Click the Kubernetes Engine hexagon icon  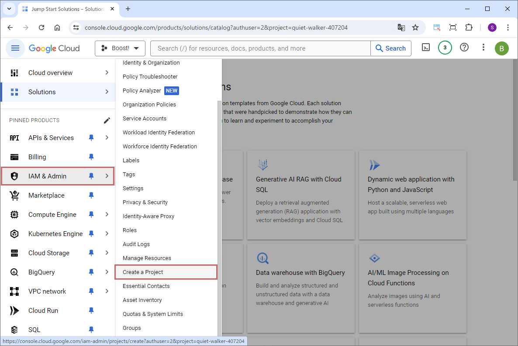[14, 233]
